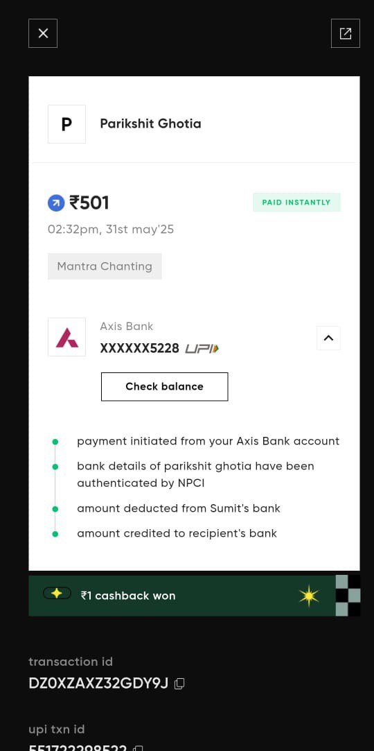
Task: Click the Check balance button
Action: point(165,386)
